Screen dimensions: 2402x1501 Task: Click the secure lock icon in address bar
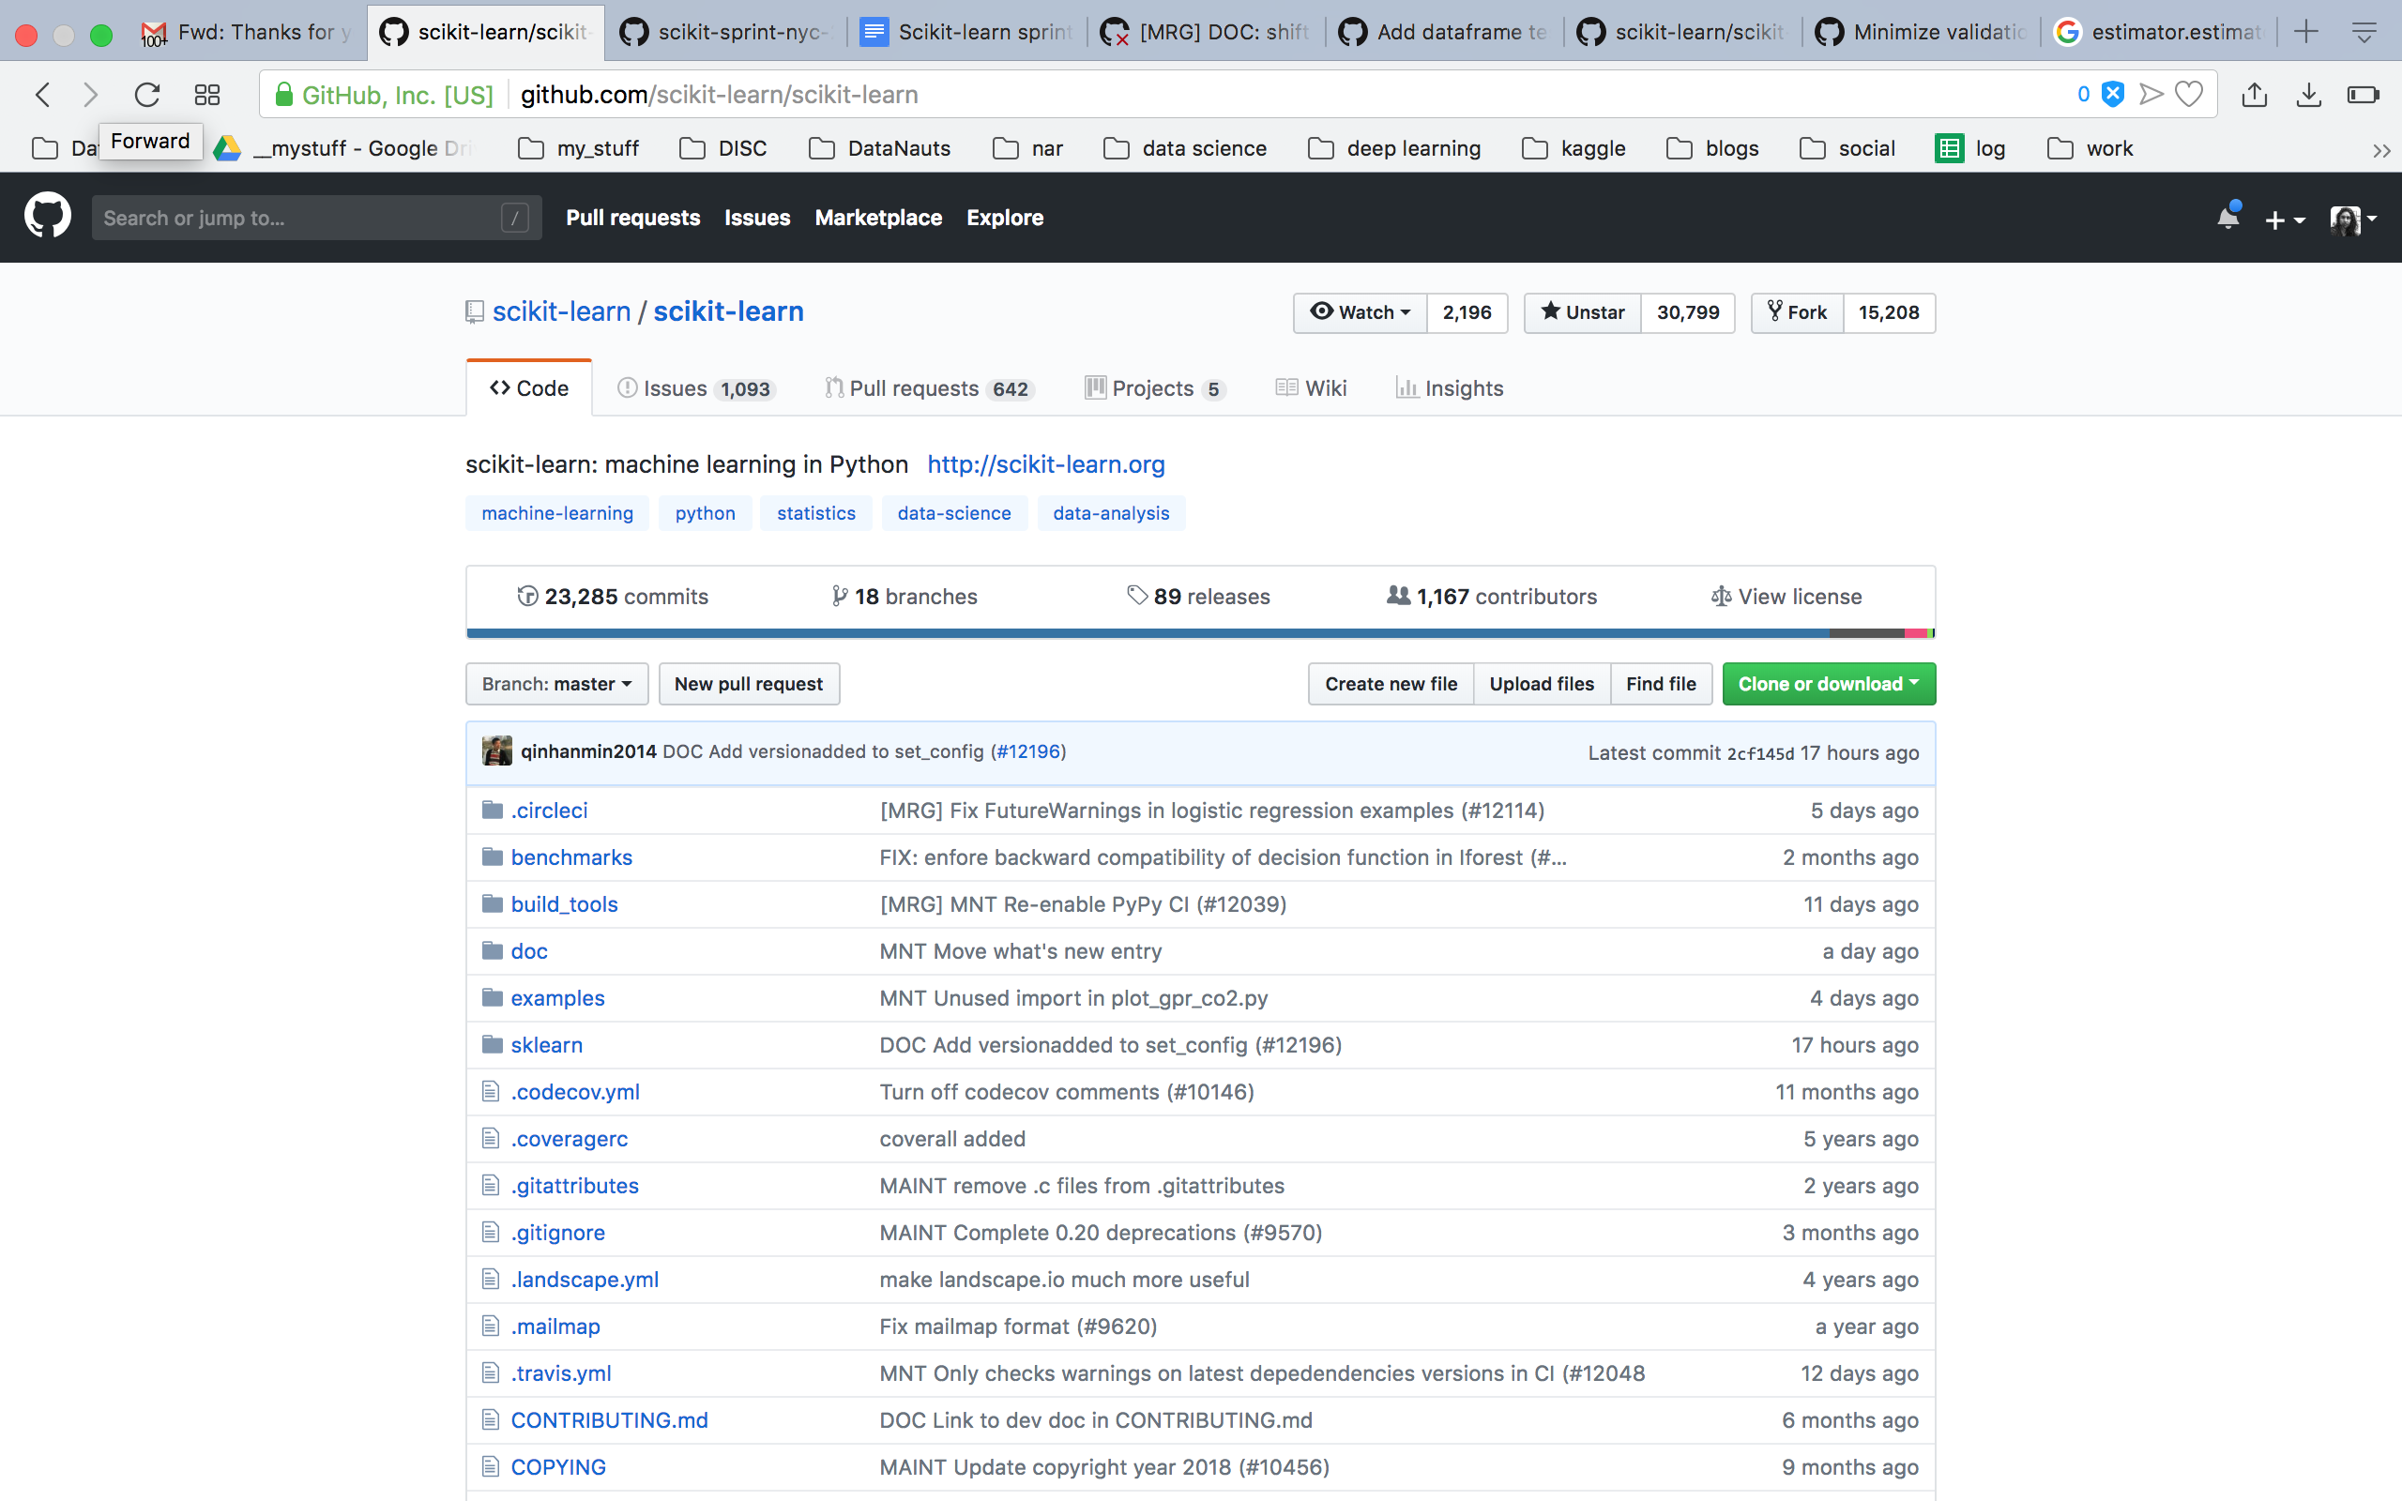pos(284,95)
